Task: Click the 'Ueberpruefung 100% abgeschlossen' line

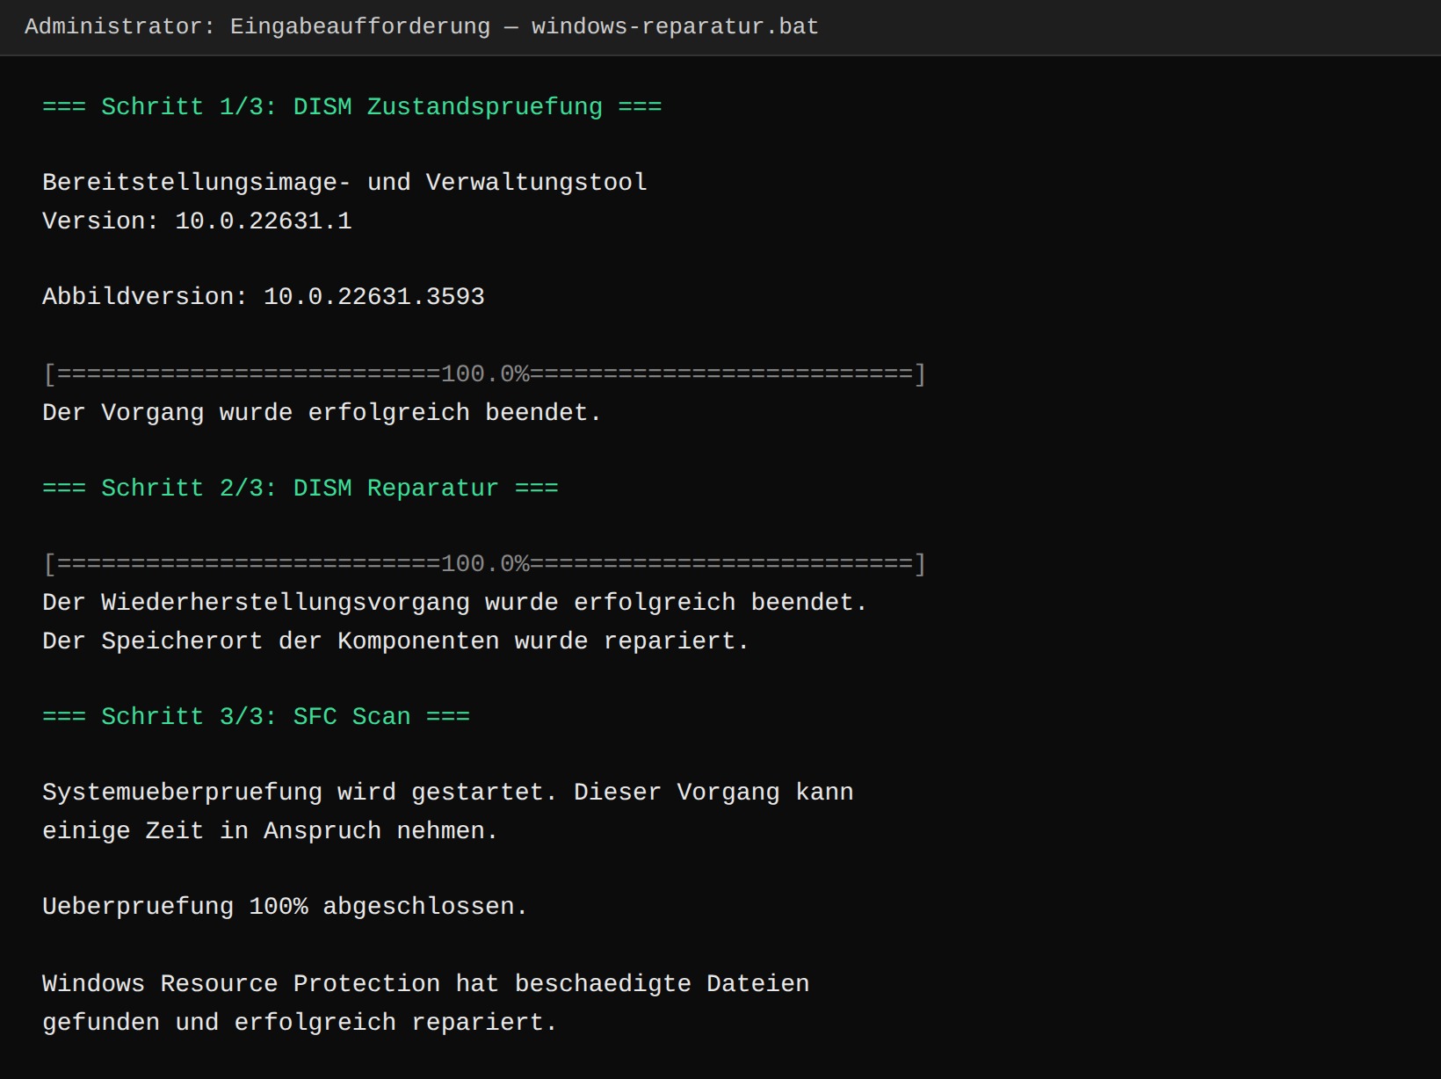Action: (x=285, y=906)
